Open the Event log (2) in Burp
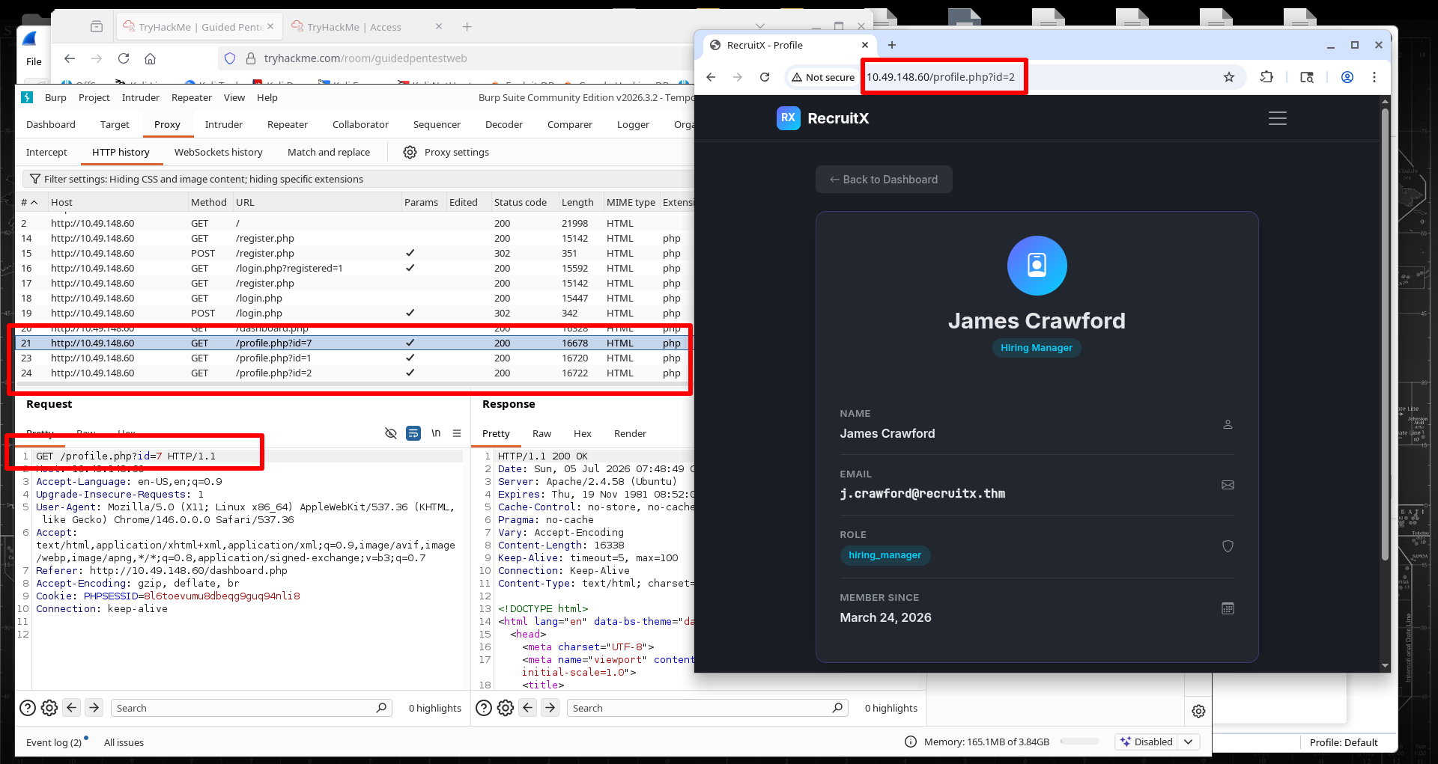 [x=54, y=742]
